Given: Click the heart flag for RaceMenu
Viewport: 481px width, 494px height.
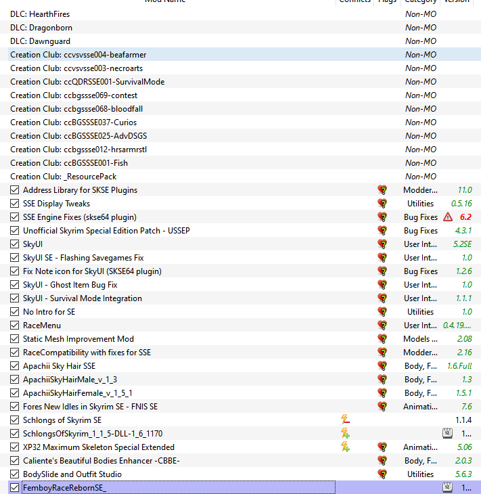Looking at the screenshot, I should pos(382,325).
